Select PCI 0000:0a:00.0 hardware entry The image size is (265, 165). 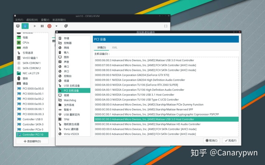(x=32, y=89)
